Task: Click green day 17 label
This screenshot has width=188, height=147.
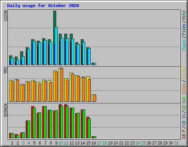Action: coord(99,143)
